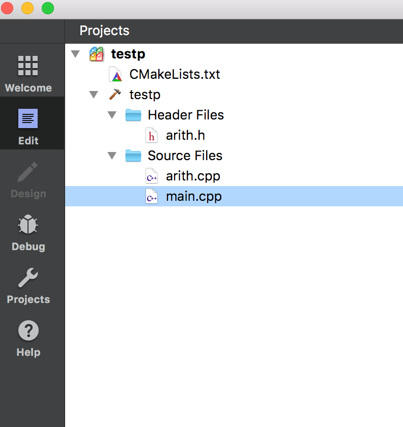Image resolution: width=403 pixels, height=427 pixels.
Task: Collapse the testp build target node
Action: tap(94, 95)
